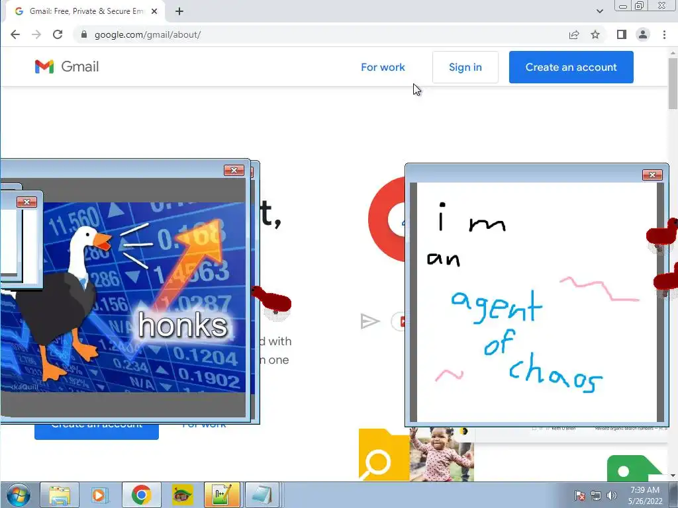Click the share page icon in address bar
The height and width of the screenshot is (508, 678).
tap(574, 34)
